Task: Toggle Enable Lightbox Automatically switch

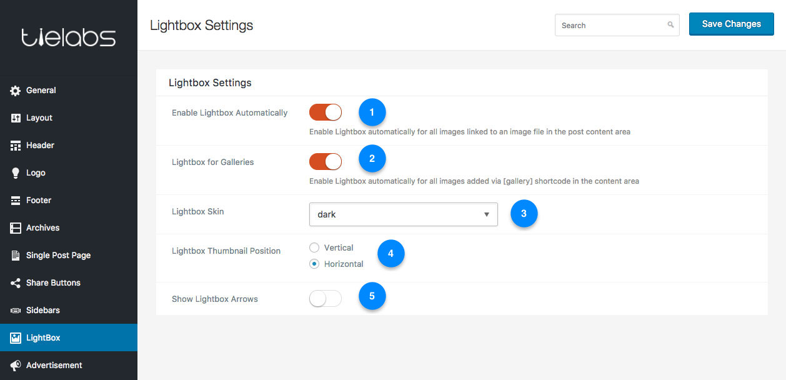Action: click(326, 112)
